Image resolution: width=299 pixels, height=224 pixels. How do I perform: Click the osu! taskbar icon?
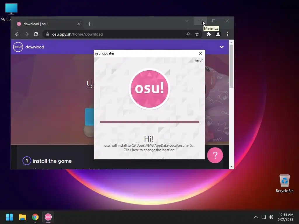(x=48, y=217)
